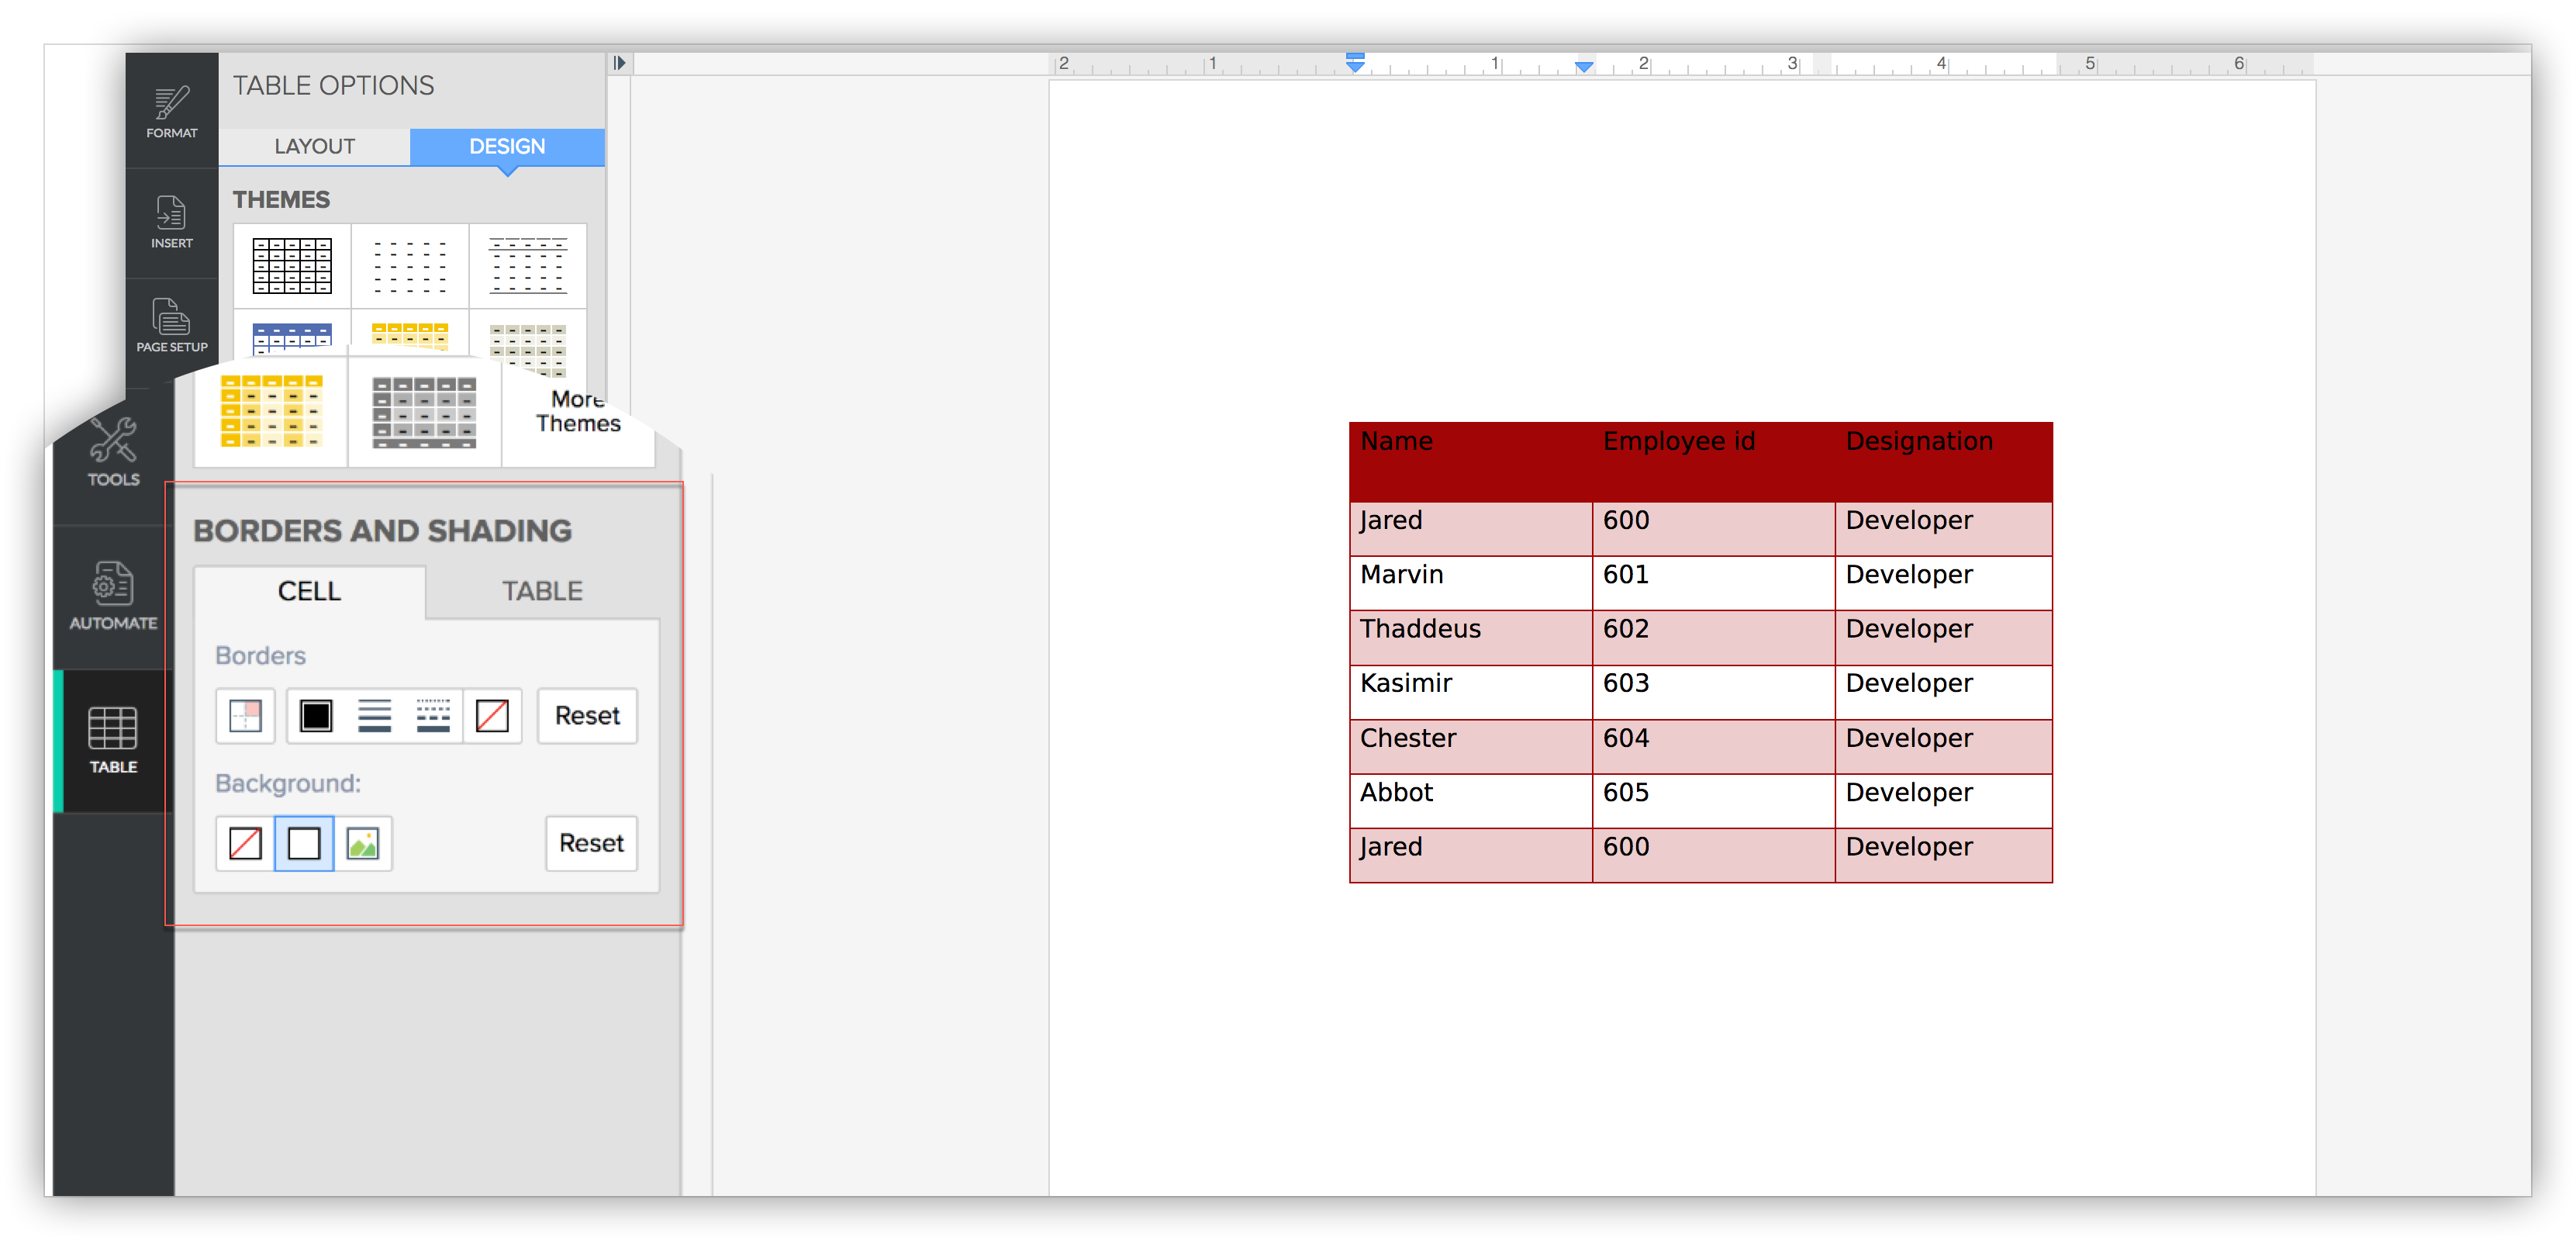Switch to the Layout tab
Viewport: 2576px width, 1241px height.
(314, 146)
